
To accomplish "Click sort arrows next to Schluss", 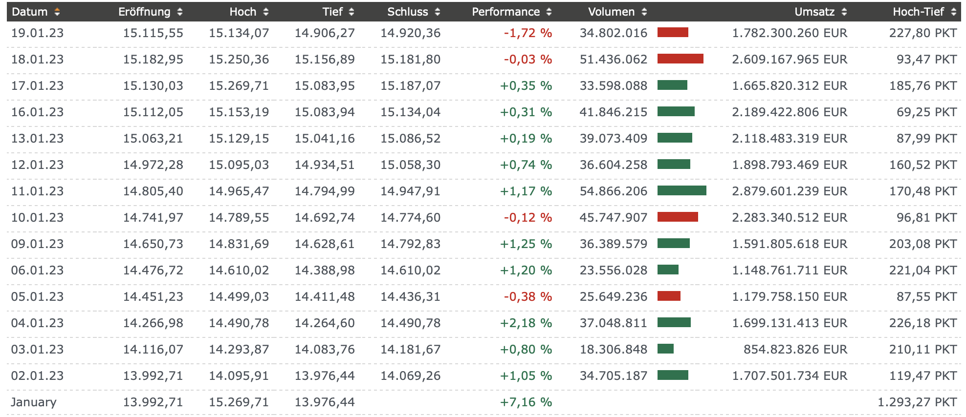I will [x=437, y=12].
